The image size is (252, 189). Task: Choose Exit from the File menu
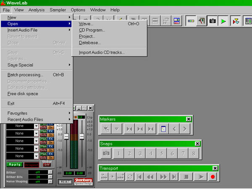point(37,103)
